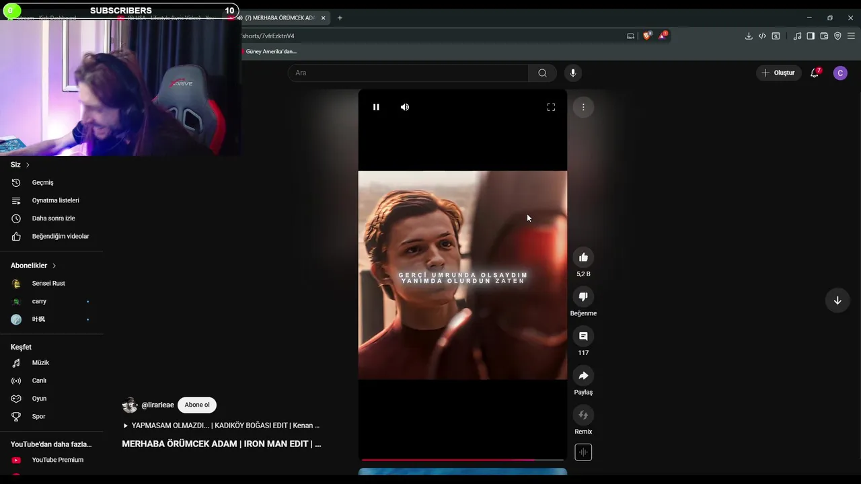This screenshot has width=861, height=484.
Task: Mute the Short's volume
Action: pos(405,107)
